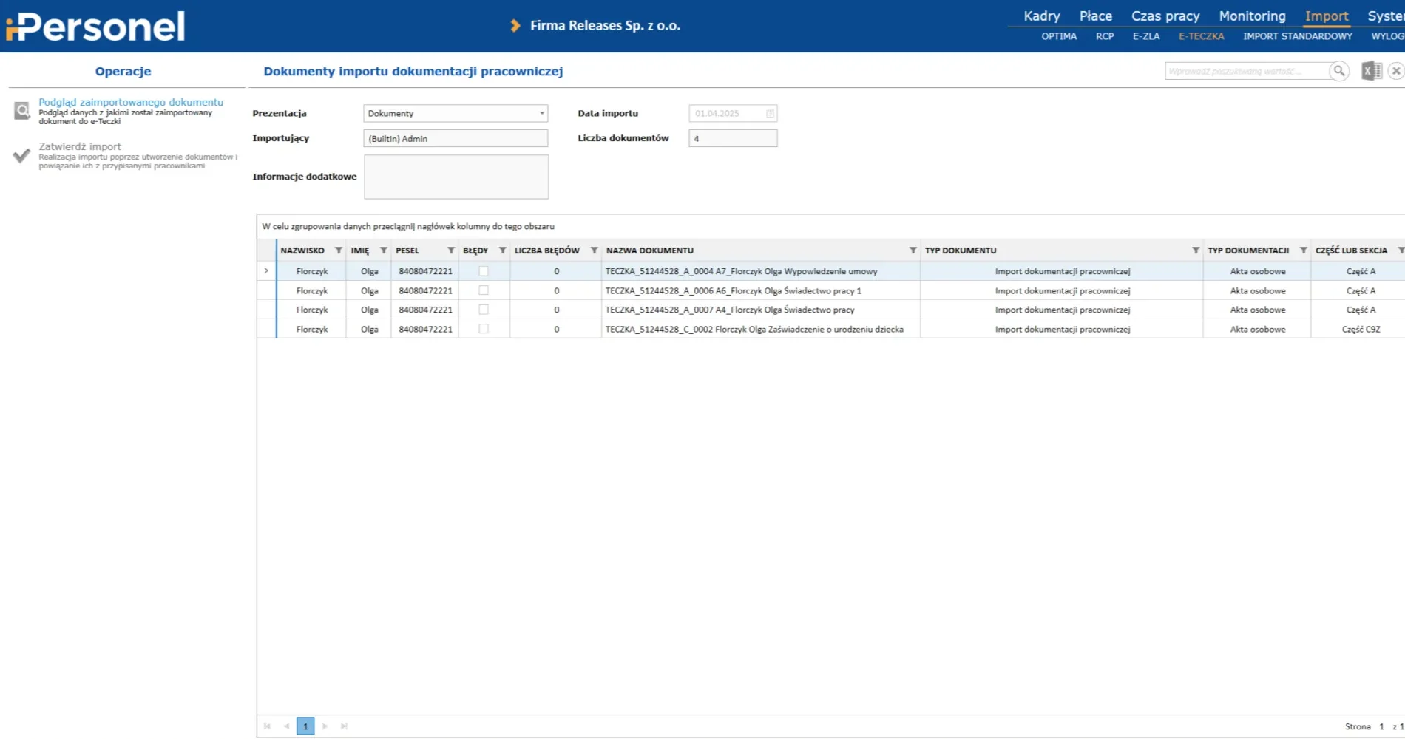Toggle BŁĘDY checkbox for Zaświadczenie o urodzeniu row
The image size is (1405, 739).
484,329
